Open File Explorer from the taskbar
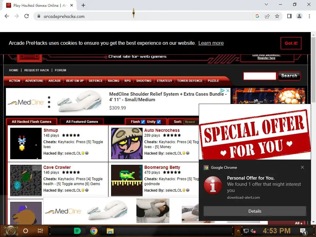Screen dimensions: 316x237 110,231
